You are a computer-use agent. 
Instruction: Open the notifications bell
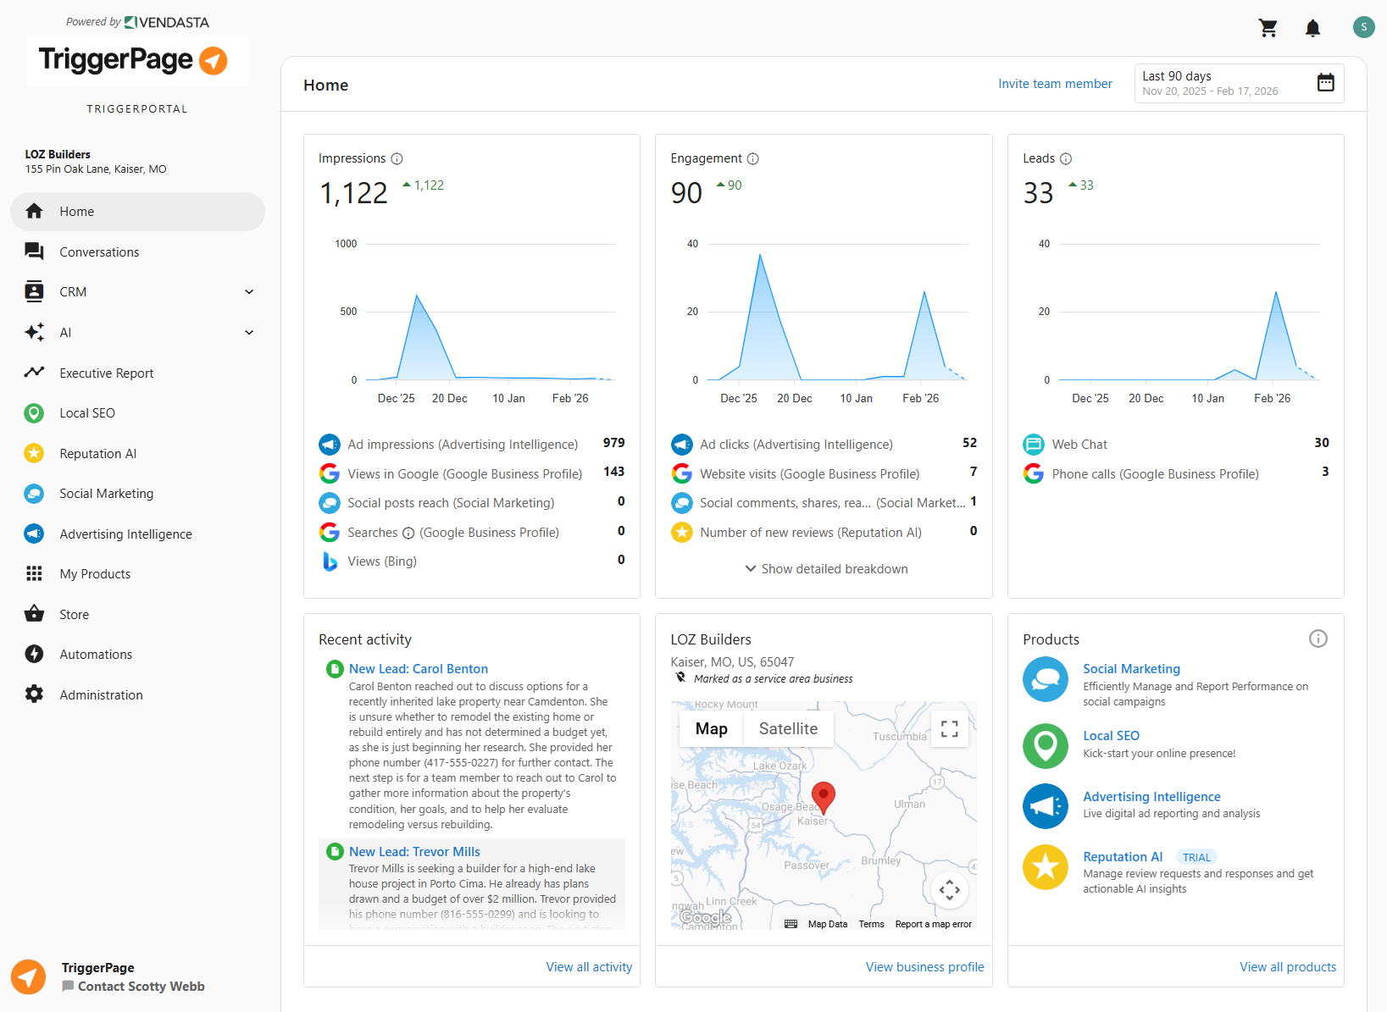click(x=1312, y=28)
